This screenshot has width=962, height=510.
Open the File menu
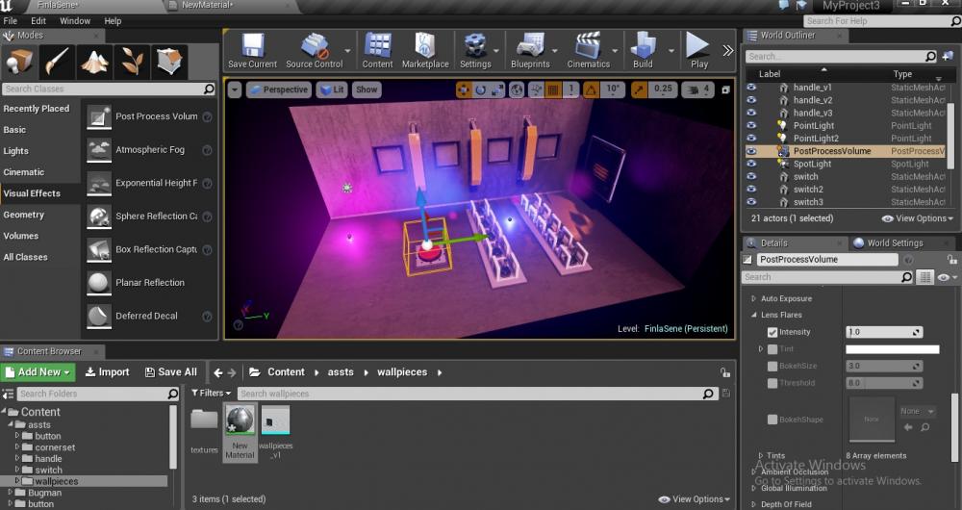(x=11, y=21)
